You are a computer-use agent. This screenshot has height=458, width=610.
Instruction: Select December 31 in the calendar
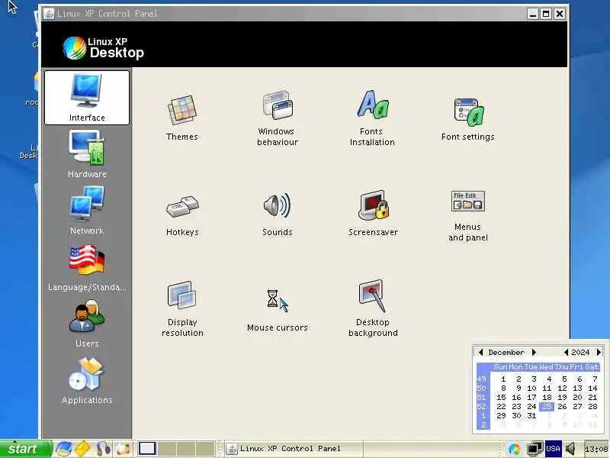coord(531,415)
